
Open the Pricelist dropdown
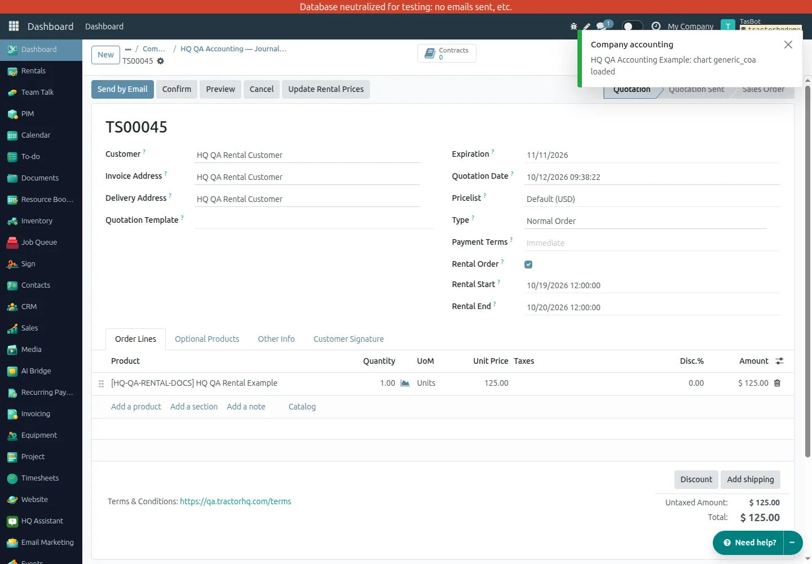(652, 199)
